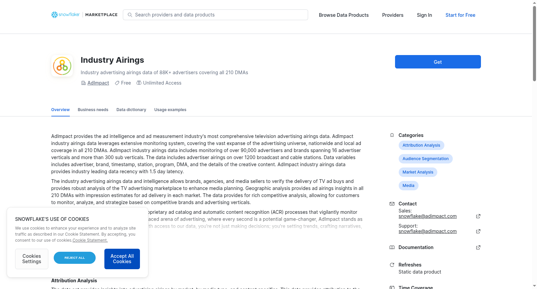Open the Data dictionary tab
Image resolution: width=537 pixels, height=289 pixels.
[x=131, y=110]
